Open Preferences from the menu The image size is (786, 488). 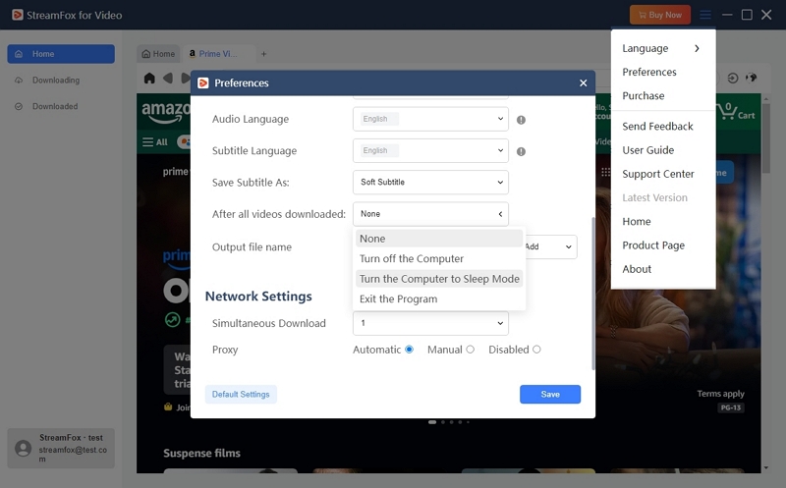662,72
